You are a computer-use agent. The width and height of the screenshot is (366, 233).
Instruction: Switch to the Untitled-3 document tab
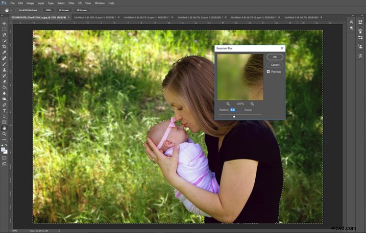pyautogui.click(x=200, y=17)
